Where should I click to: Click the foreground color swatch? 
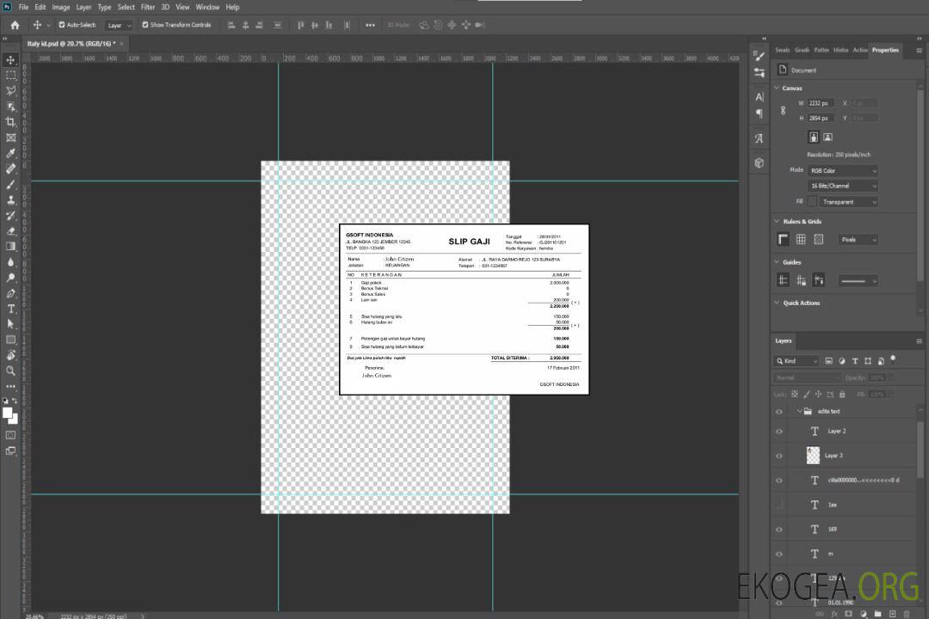coord(7,414)
